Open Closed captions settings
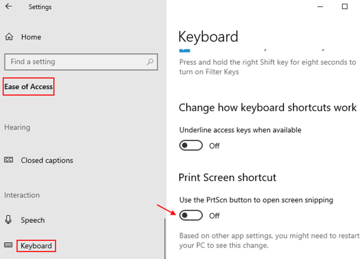364x259 pixels. [47, 161]
